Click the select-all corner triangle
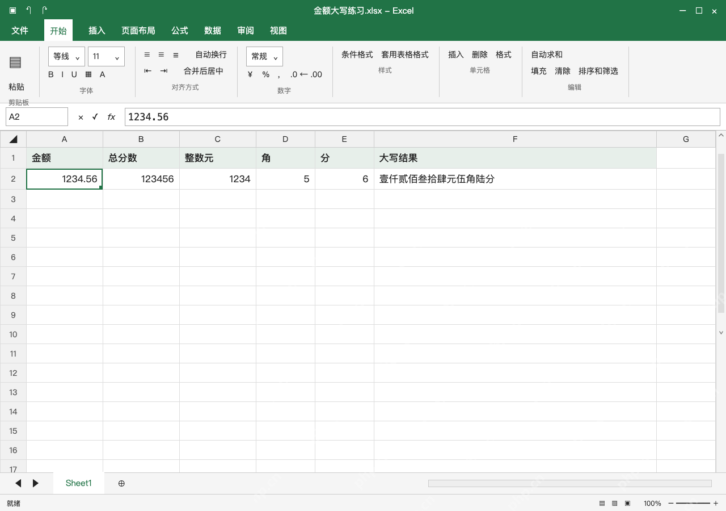This screenshot has height=511, width=726. [x=14, y=139]
